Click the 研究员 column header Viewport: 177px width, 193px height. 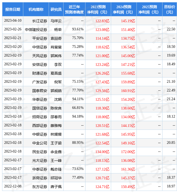[56, 9]
